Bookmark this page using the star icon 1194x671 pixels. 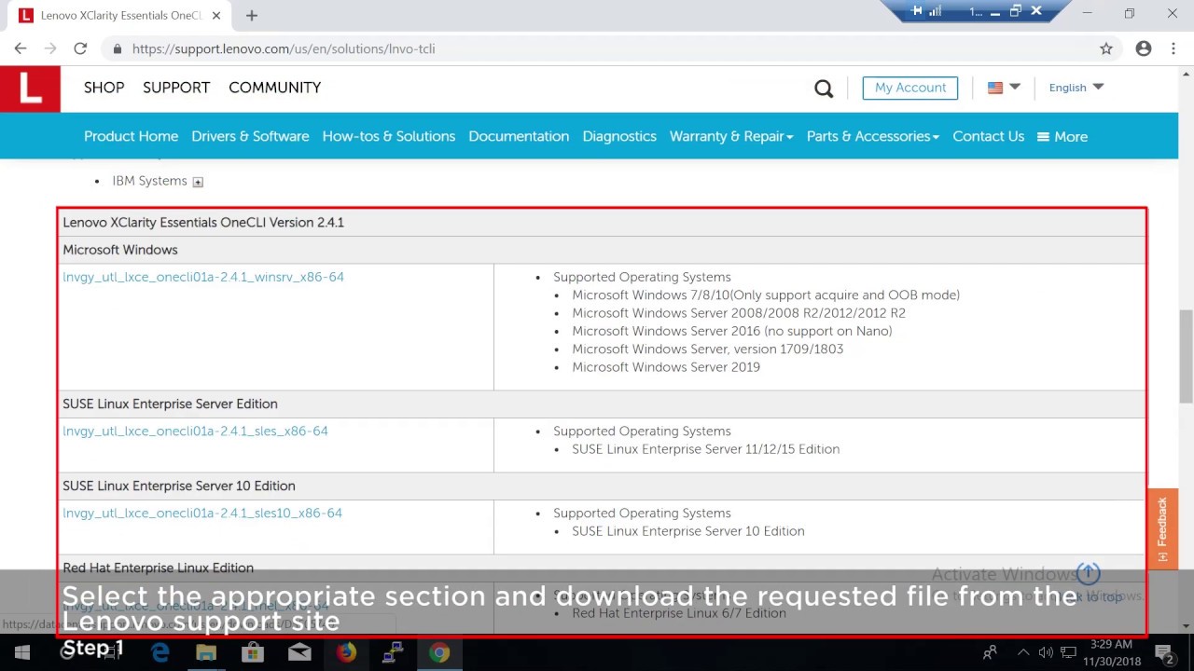click(x=1106, y=48)
